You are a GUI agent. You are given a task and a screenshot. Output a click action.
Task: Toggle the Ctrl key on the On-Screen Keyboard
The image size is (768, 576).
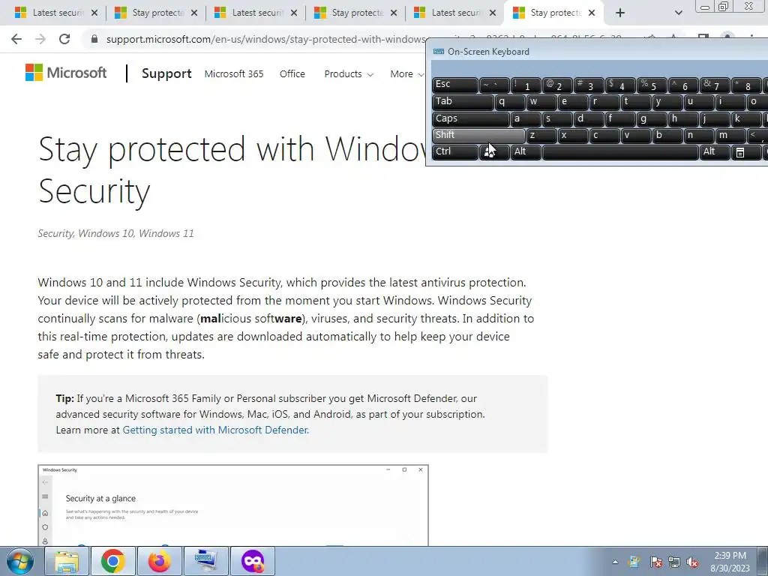click(455, 151)
